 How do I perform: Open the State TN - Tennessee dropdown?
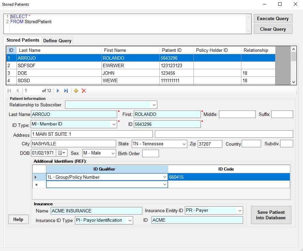(184, 144)
